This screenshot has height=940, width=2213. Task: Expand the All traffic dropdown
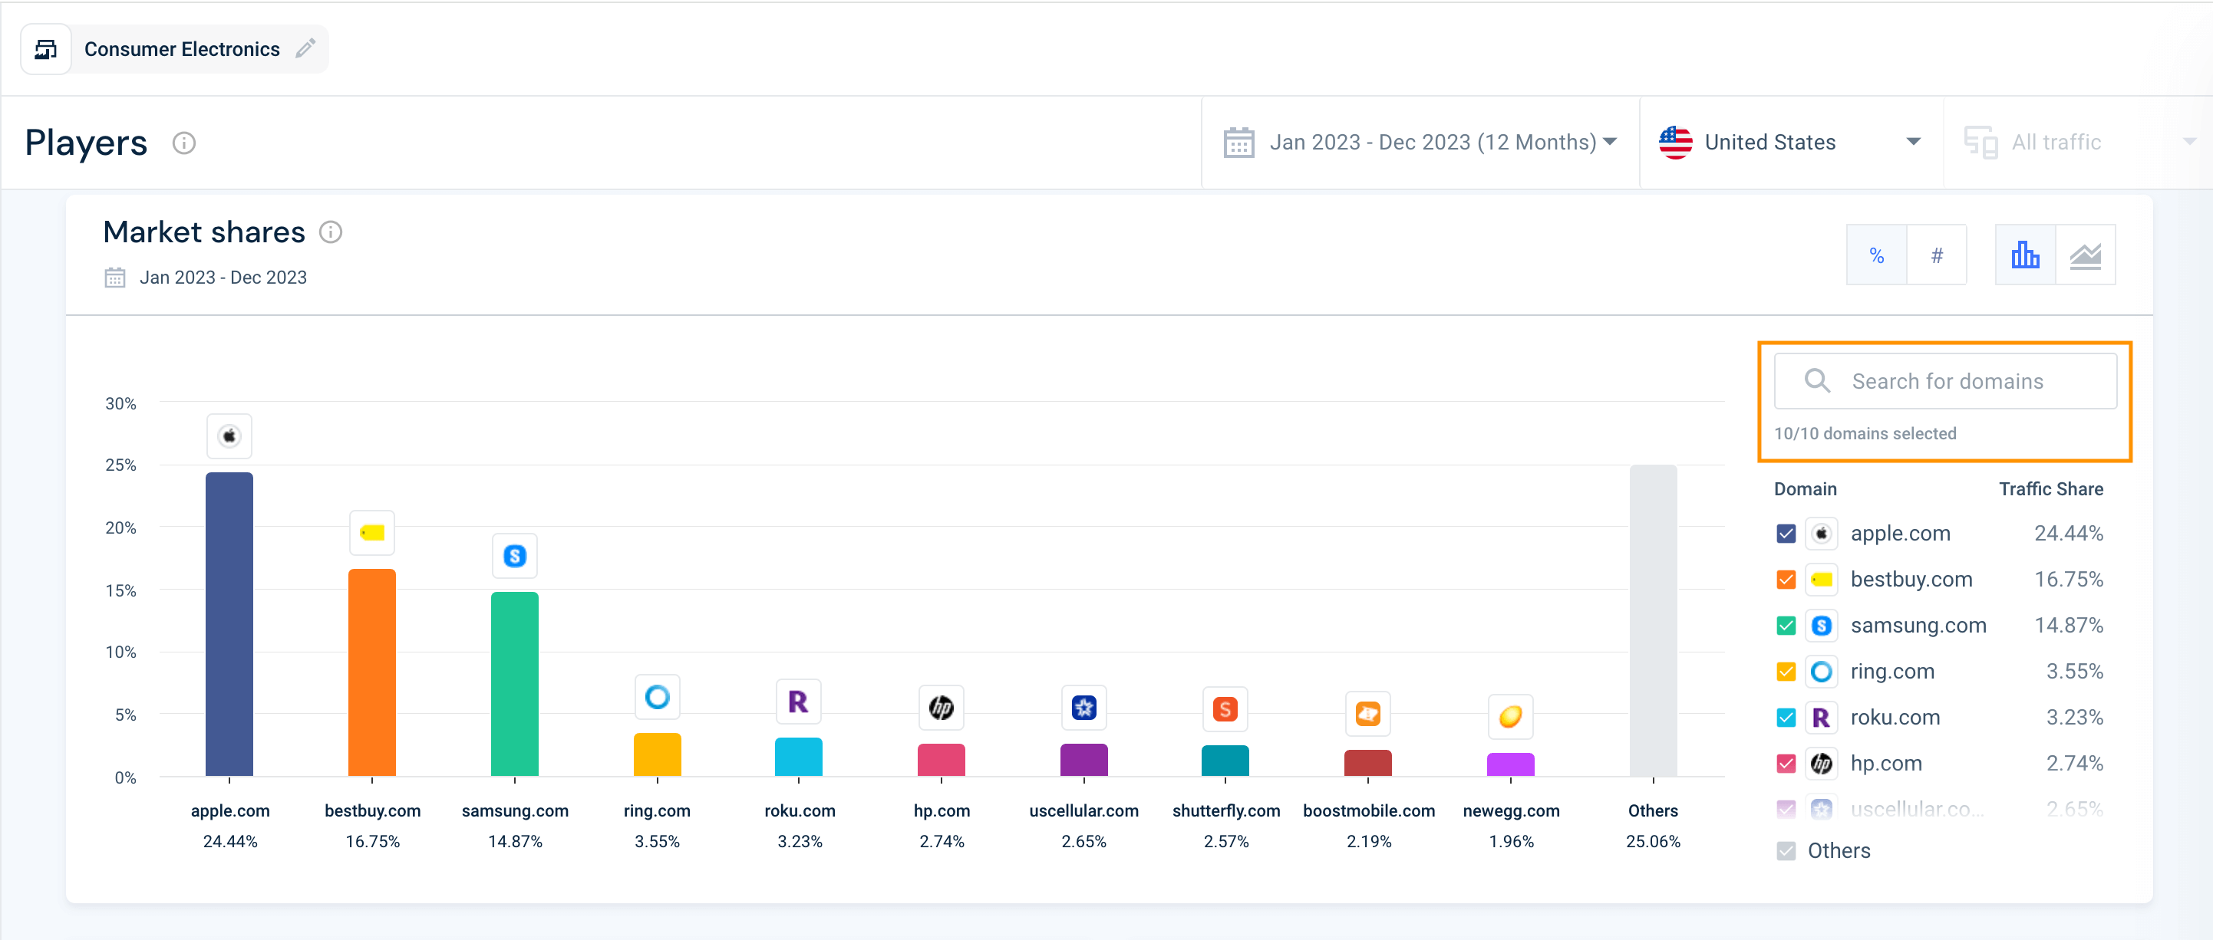coord(2079,142)
